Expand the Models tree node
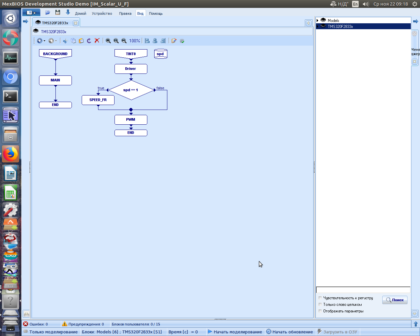This screenshot has width=420, height=336. coord(318,20)
